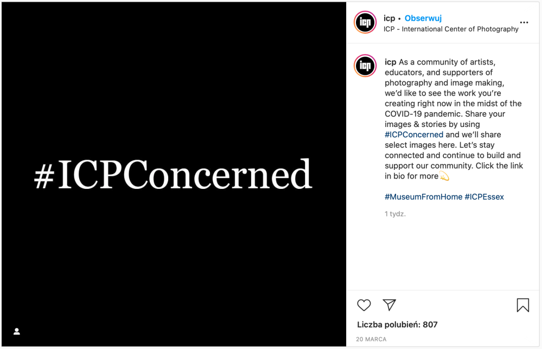This screenshot has width=542, height=349.
Task: Open the 20 MARCA post date link
Action: coord(371,339)
